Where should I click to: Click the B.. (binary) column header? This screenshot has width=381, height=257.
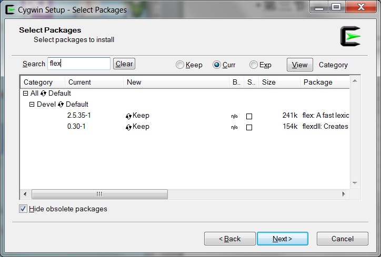(236, 83)
